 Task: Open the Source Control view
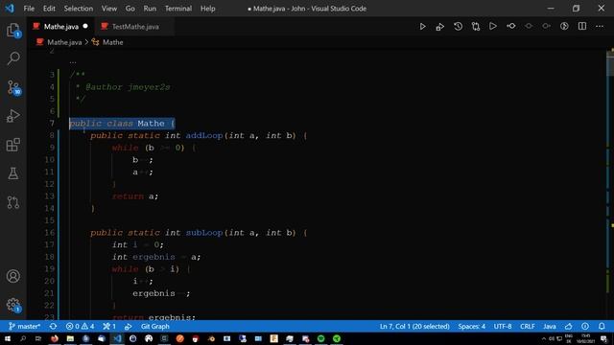[x=13, y=87]
